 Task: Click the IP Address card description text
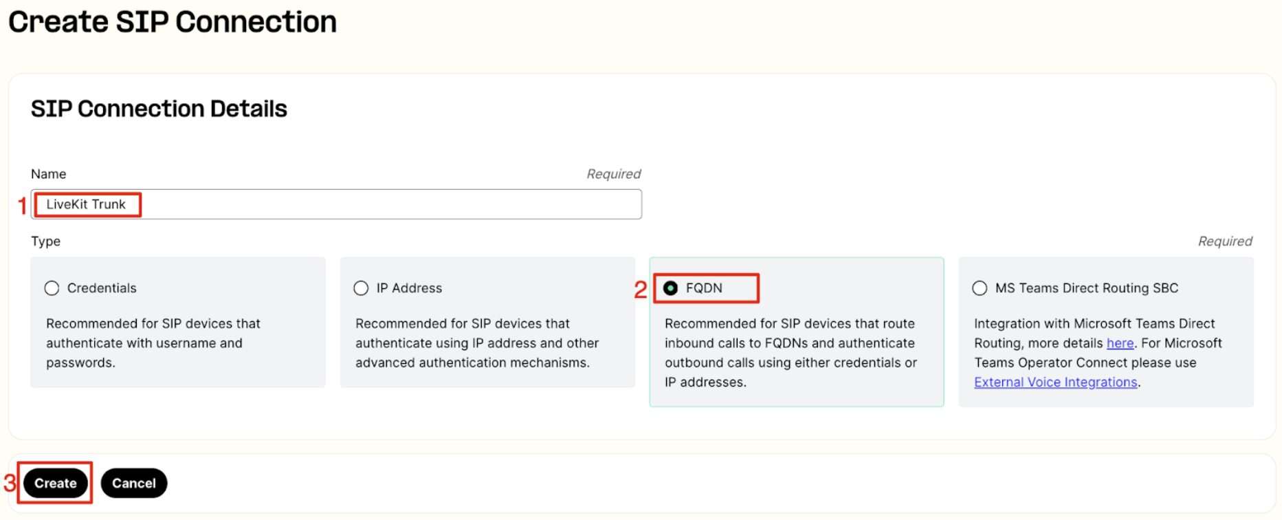(477, 343)
